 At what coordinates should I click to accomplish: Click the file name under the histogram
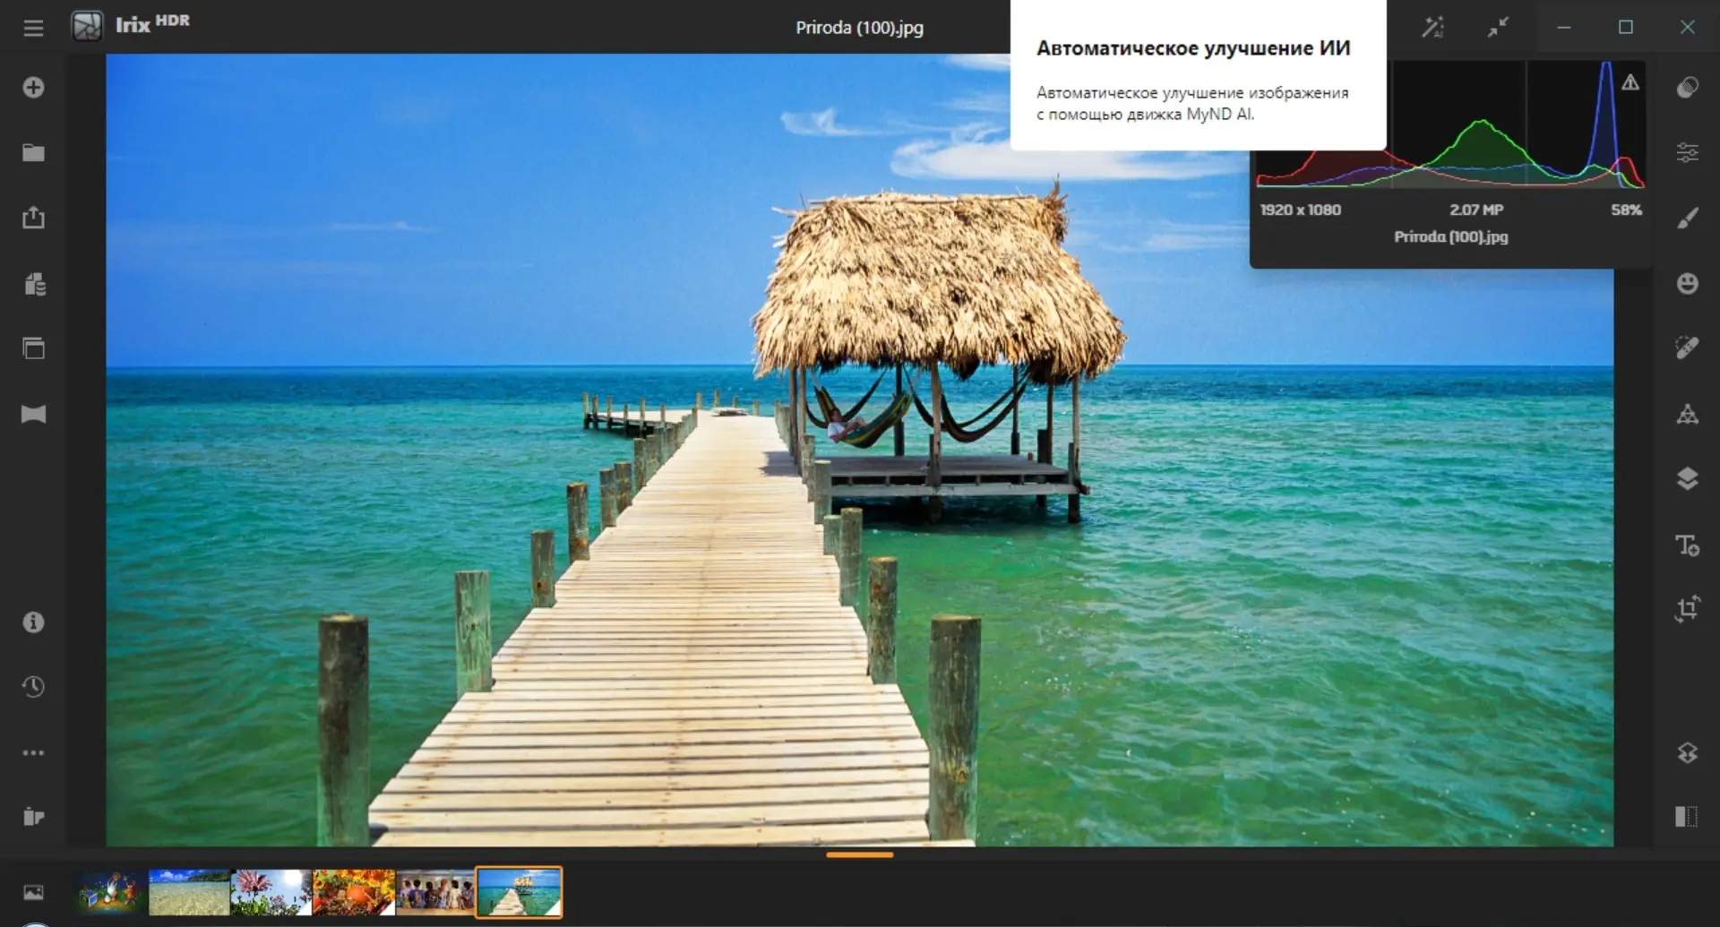(1451, 236)
